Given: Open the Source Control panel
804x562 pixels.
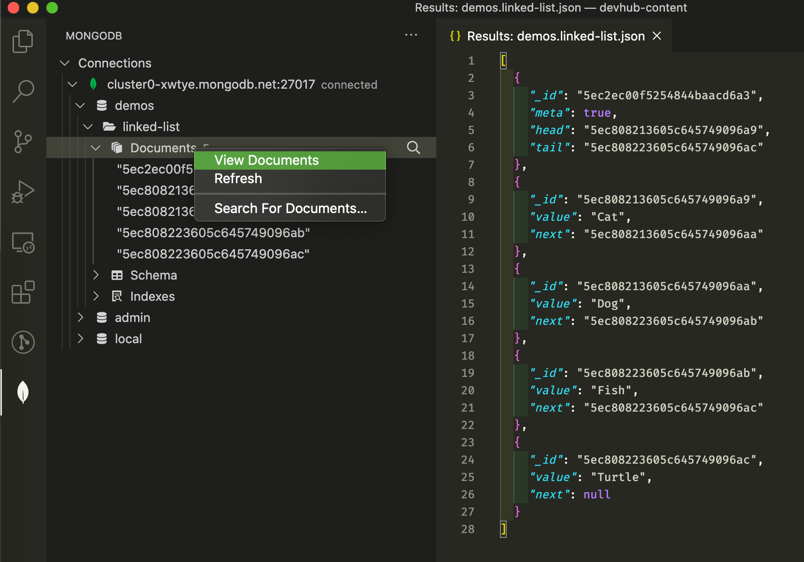Looking at the screenshot, I should 23,142.
